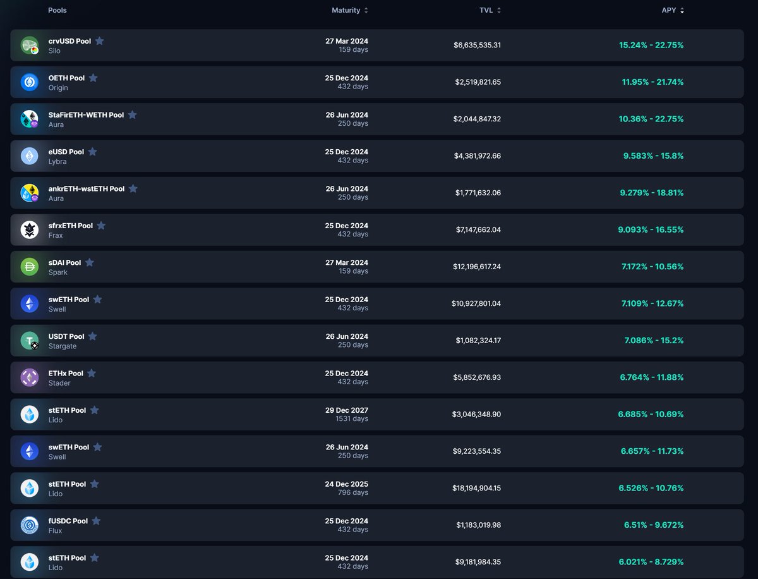
Task: Open the OETH Pool name link
Action: tap(66, 78)
